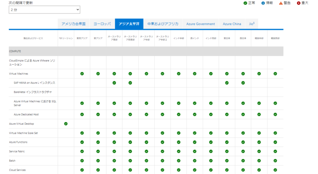Click the green 正常 legend icon
The image size is (318, 174).
[x=245, y=3]
